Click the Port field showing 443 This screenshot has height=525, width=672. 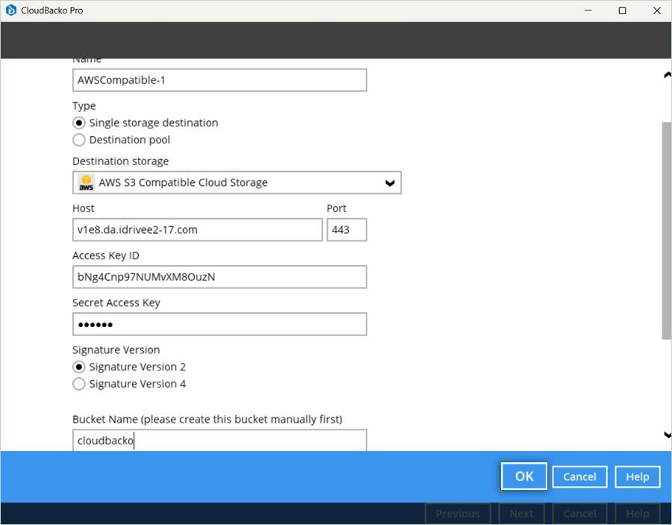[x=346, y=230]
